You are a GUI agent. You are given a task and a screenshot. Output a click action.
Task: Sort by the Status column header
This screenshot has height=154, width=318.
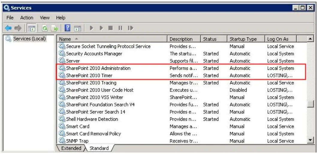(214, 39)
